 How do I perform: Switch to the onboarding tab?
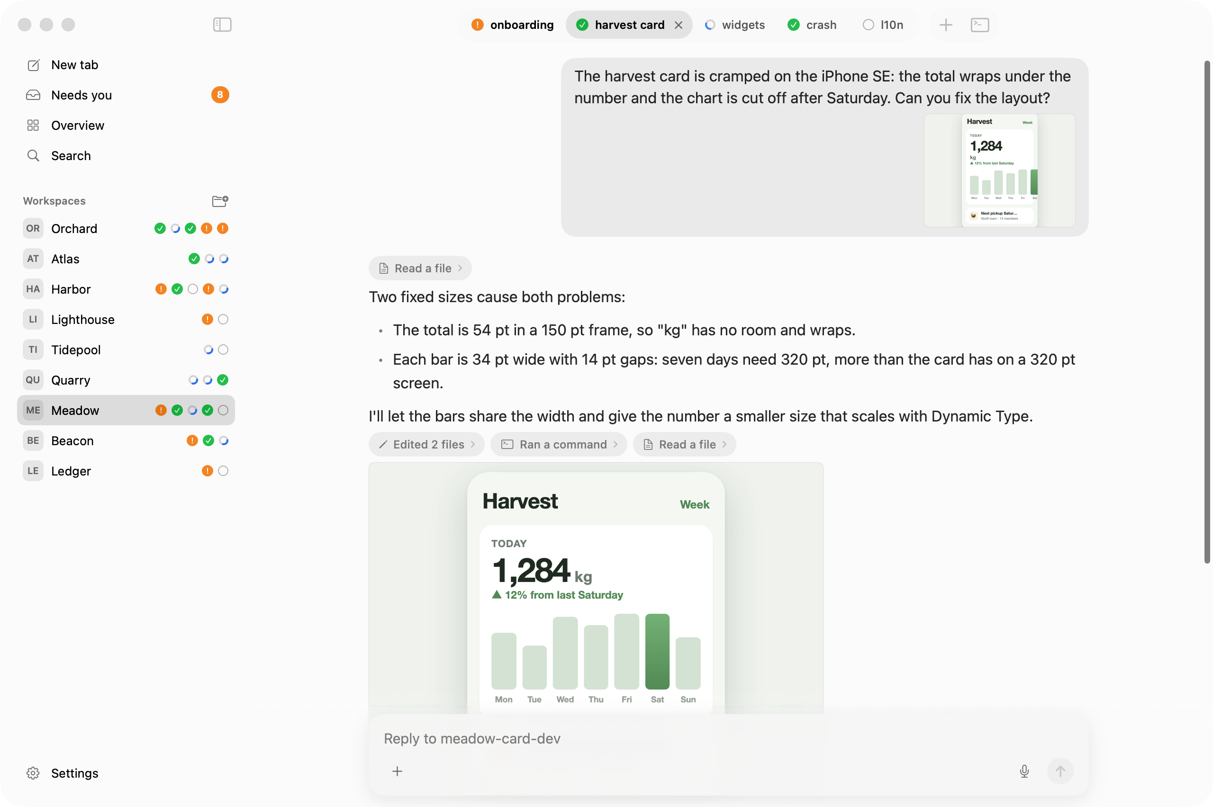[x=512, y=25]
